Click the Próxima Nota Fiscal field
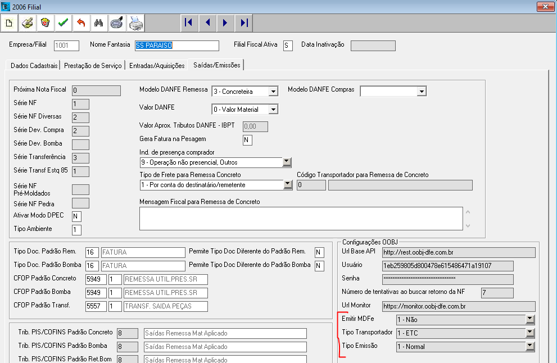This screenshot has height=363, width=557. click(96, 90)
